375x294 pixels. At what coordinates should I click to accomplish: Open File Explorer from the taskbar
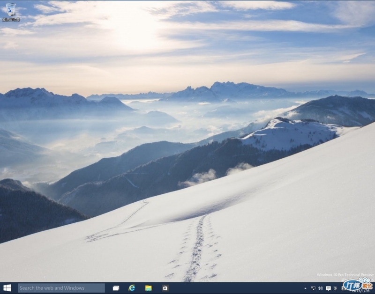coord(148,288)
